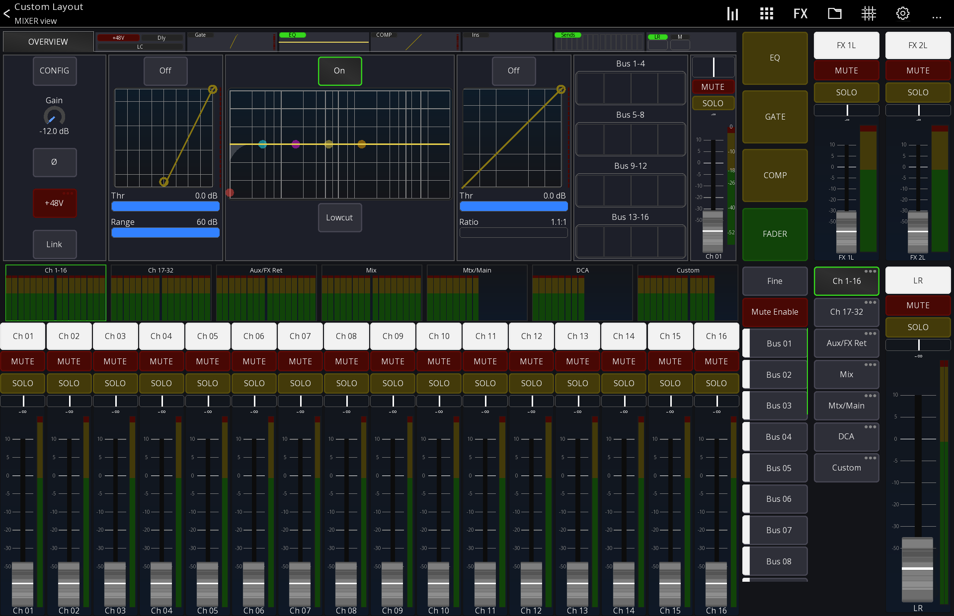Open the meters view icon
This screenshot has height=616, width=954.
click(732, 14)
